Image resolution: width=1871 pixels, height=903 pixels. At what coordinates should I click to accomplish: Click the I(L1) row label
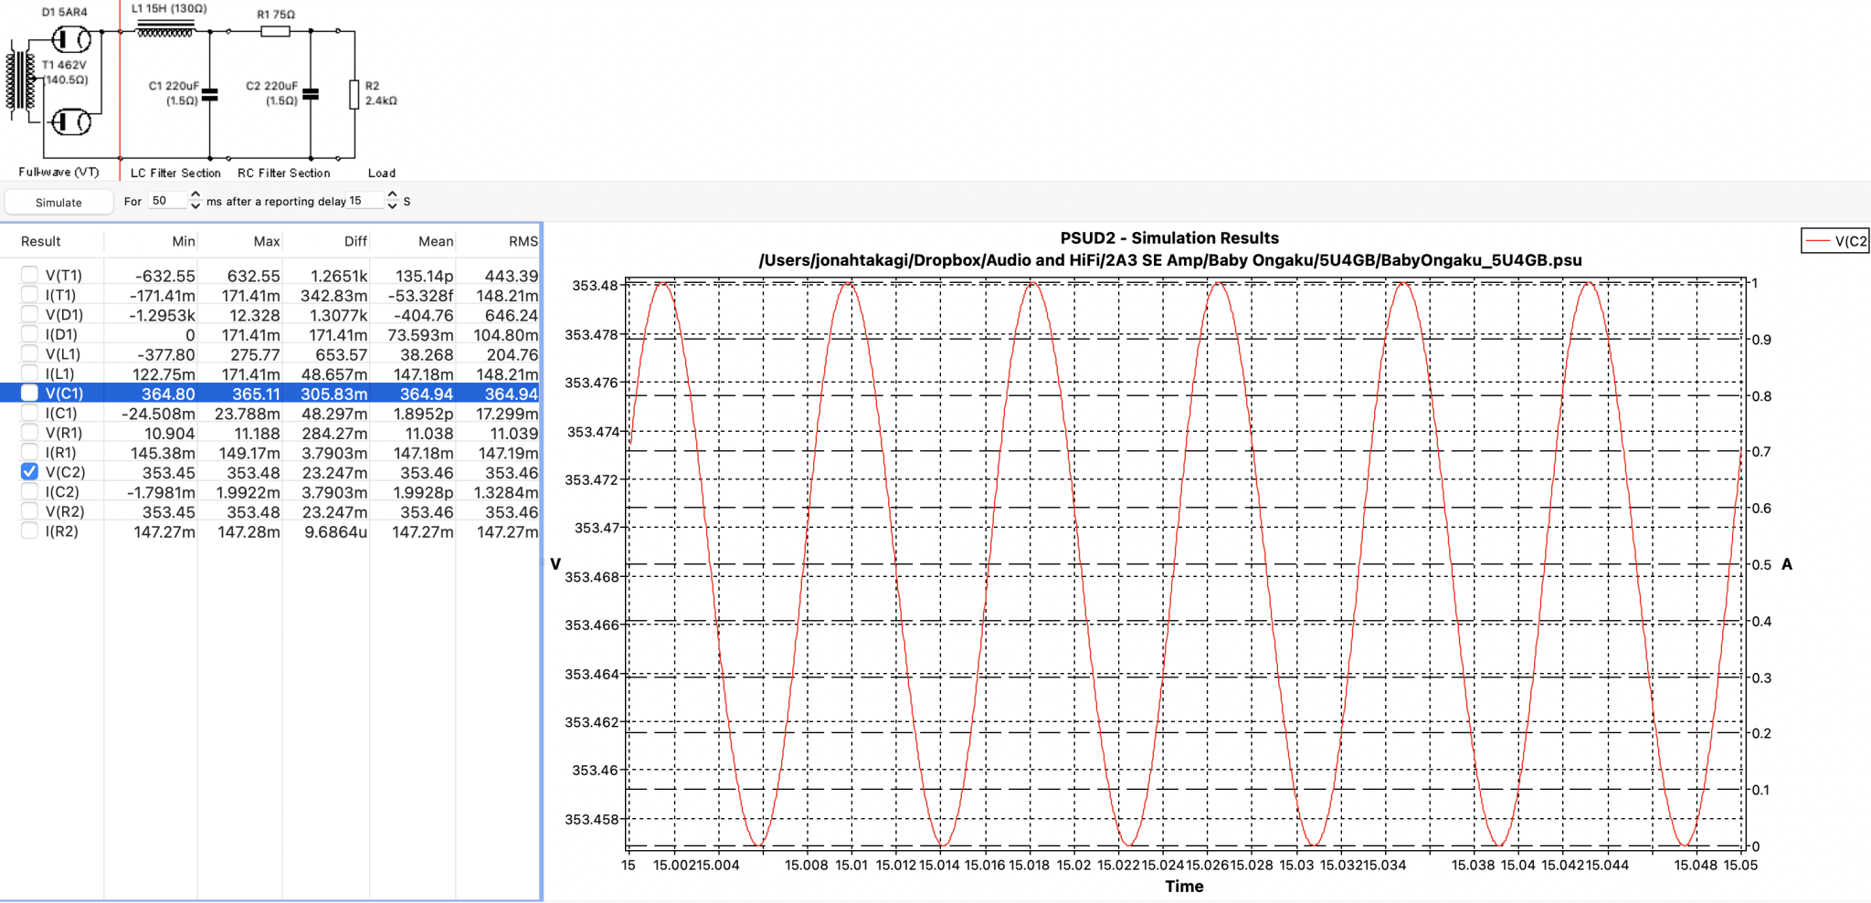pos(60,373)
